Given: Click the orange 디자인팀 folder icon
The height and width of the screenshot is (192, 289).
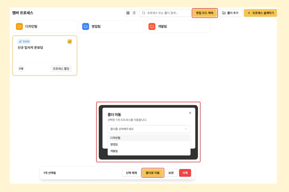Looking at the screenshot, I should tap(19, 26).
